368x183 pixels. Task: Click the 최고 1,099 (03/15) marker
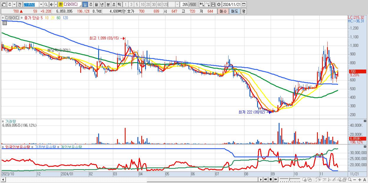pyautogui.click(x=107, y=38)
